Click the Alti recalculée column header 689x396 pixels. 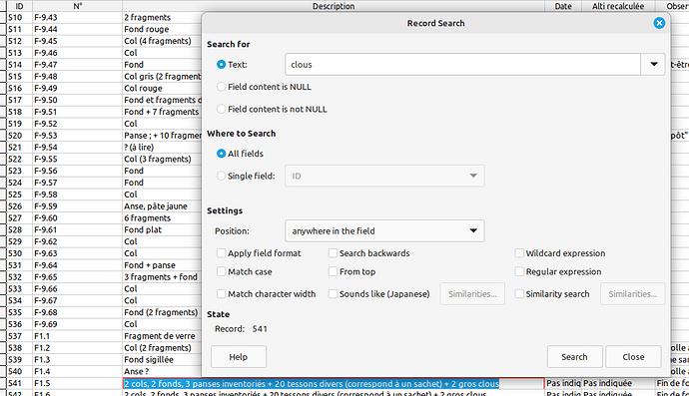[x=618, y=6]
